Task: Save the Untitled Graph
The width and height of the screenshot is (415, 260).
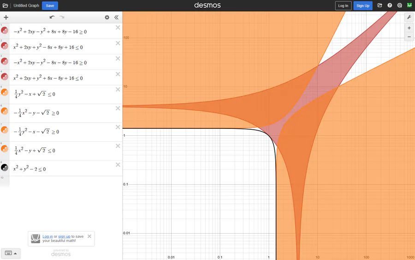Action: (50, 6)
